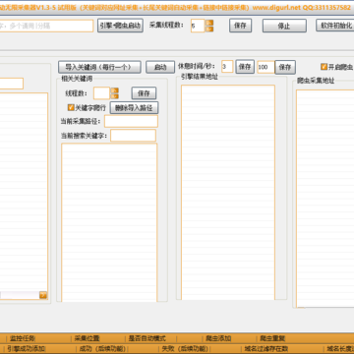The width and height of the screenshot is (354, 354).
Task: Save the value 100 field
Action: click(x=285, y=67)
